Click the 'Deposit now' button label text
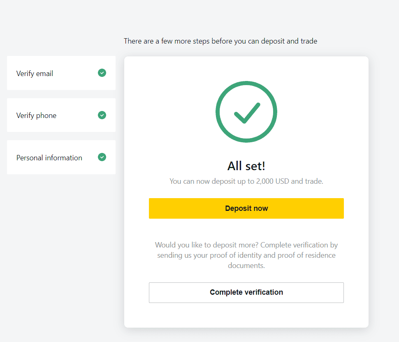The image size is (399, 342). click(x=246, y=208)
